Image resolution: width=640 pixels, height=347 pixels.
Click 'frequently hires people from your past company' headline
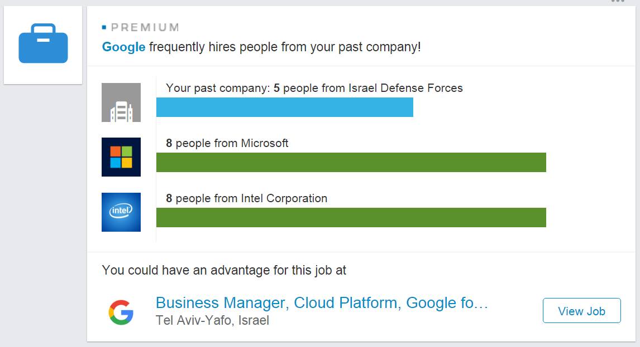pos(285,47)
